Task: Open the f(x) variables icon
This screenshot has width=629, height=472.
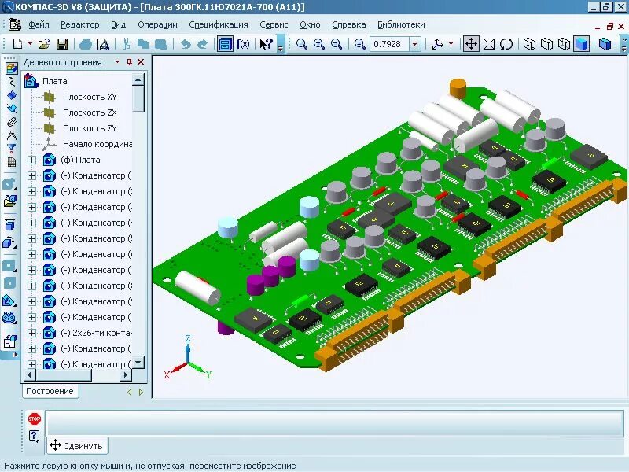Action: (243, 44)
